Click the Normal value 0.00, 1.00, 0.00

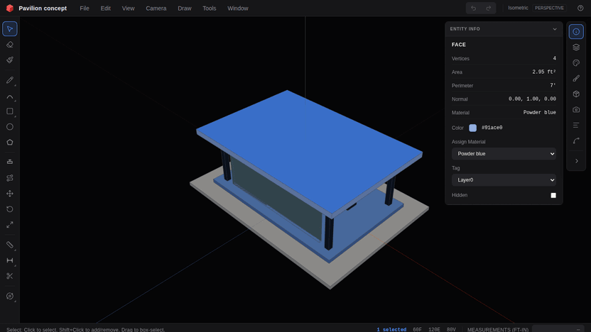532,99
